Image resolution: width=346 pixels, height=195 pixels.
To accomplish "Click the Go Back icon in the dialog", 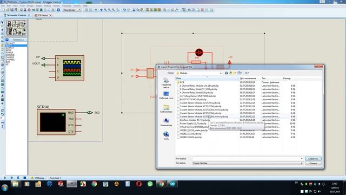I will [x=227, y=73].
